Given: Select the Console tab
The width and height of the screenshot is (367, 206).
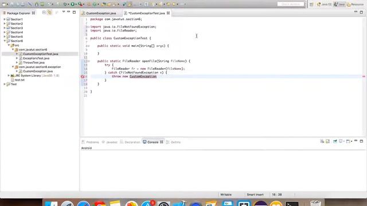Looking at the screenshot, I should [x=153, y=142].
